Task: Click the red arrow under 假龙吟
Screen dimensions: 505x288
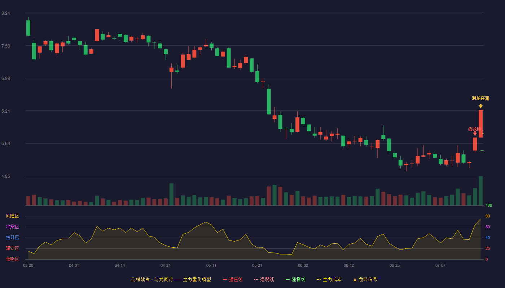Action: click(475, 134)
